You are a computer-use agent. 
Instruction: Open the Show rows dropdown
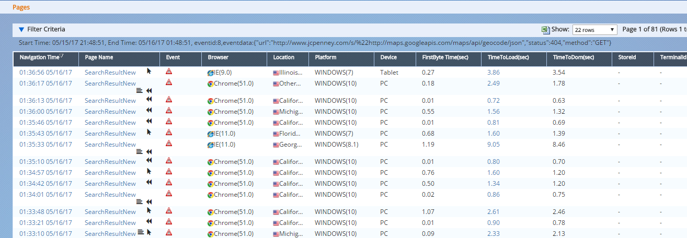click(595, 30)
